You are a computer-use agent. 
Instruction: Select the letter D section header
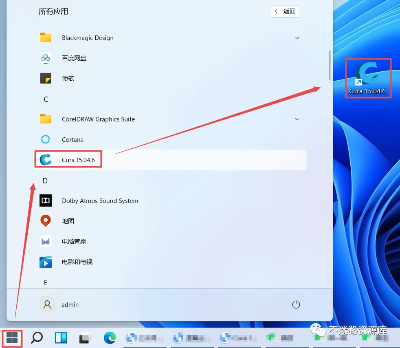pyautogui.click(x=45, y=181)
